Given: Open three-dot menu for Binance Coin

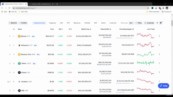Looking at the screenshot, I should click(159, 54).
